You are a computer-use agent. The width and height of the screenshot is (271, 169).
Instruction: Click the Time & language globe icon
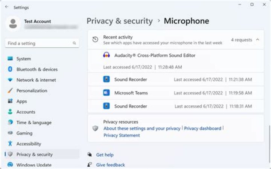(x=10, y=122)
